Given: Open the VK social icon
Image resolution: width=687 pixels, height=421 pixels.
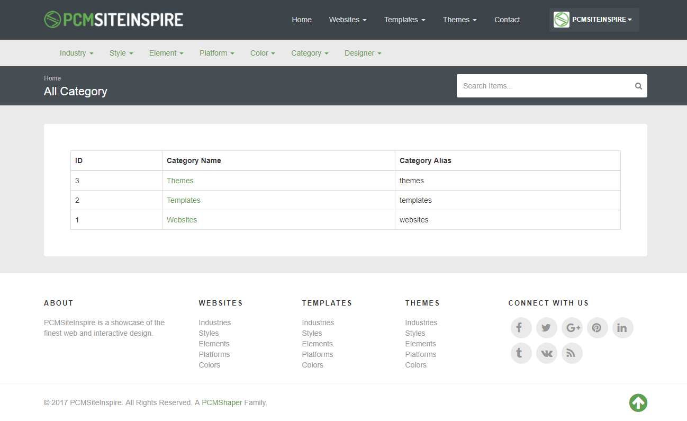Looking at the screenshot, I should 546,353.
